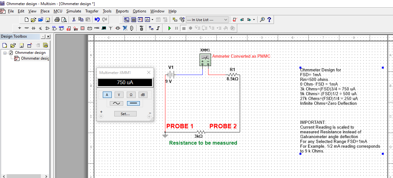Screen dimensions: 393x178
Task: Place a Source component (ground symbol icon)
Action: pyautogui.click(x=20, y=28)
